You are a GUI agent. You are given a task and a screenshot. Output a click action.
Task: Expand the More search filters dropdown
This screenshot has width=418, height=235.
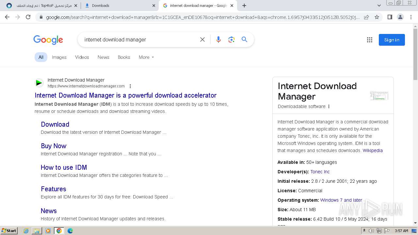146,57
